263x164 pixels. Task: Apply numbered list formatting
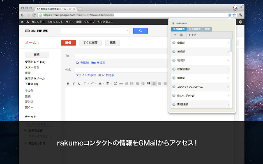pyautogui.click(x=126, y=84)
